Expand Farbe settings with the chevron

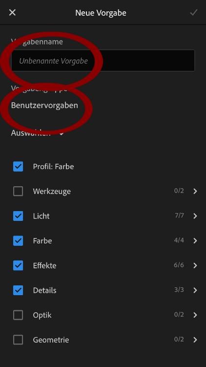(x=195, y=240)
